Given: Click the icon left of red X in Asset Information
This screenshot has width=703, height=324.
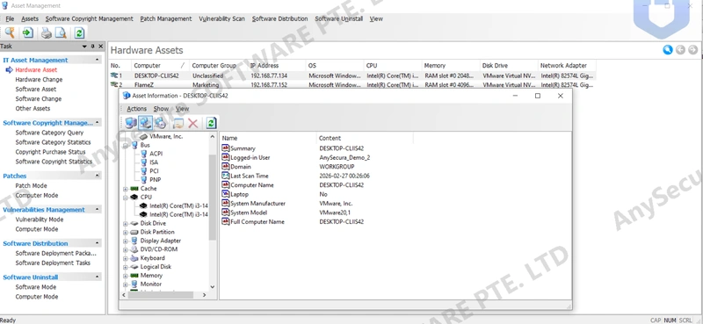Looking at the screenshot, I should click(x=178, y=123).
